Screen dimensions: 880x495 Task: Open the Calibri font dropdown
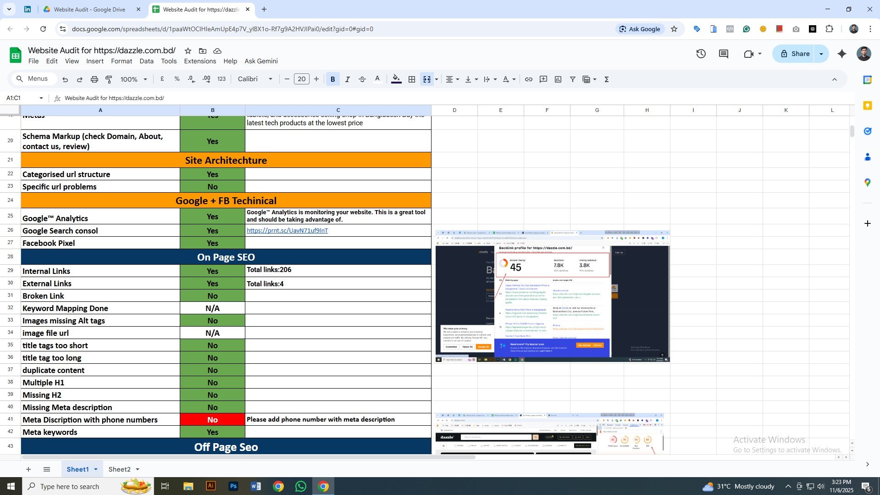click(255, 78)
